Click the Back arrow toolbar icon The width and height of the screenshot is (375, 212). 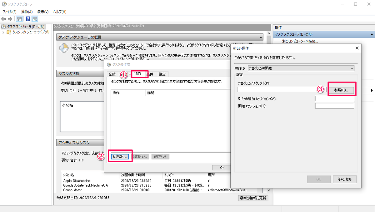pyautogui.click(x=4, y=19)
